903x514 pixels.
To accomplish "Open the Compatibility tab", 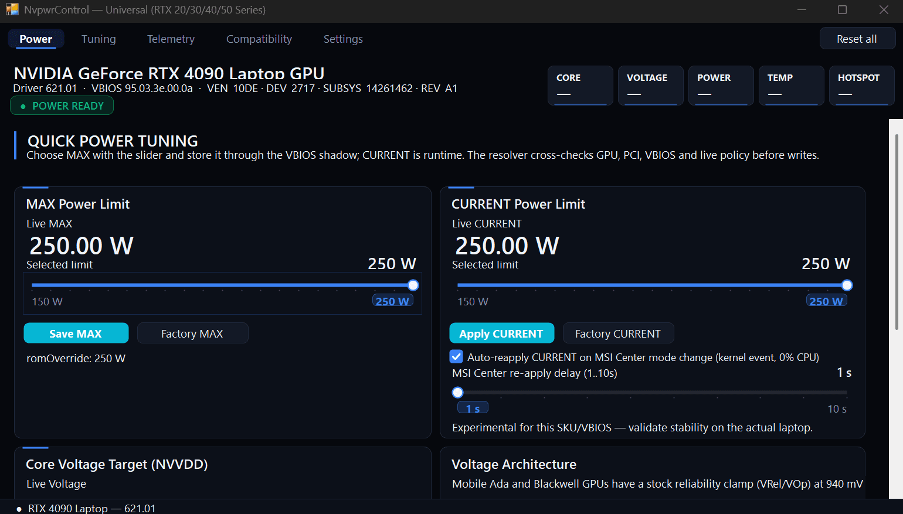I will coord(259,39).
